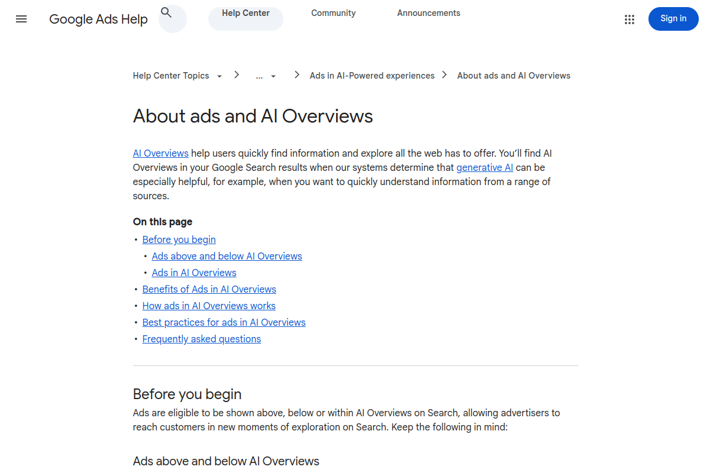Click the Sign in button
The image size is (710, 473).
[x=673, y=19]
